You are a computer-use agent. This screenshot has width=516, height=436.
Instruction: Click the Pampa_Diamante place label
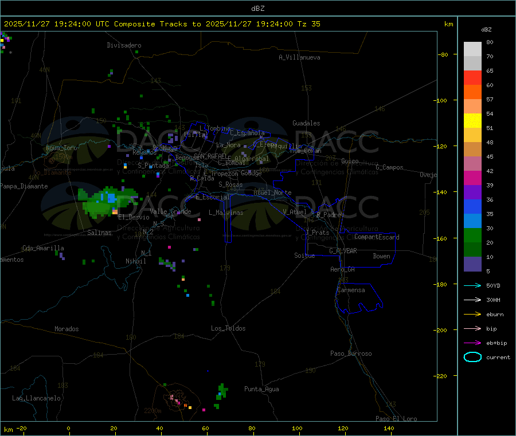coord(24,186)
